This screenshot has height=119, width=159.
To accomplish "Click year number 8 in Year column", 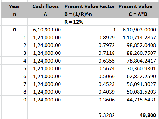I will coord(14,92).
